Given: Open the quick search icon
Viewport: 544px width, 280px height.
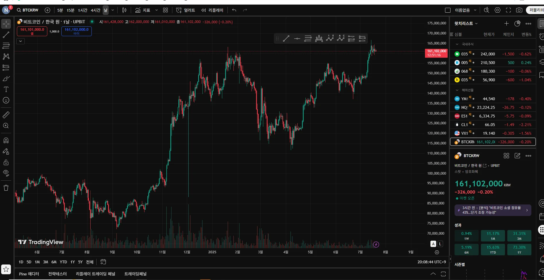Looking at the screenshot, I should pyautogui.click(x=487, y=10).
